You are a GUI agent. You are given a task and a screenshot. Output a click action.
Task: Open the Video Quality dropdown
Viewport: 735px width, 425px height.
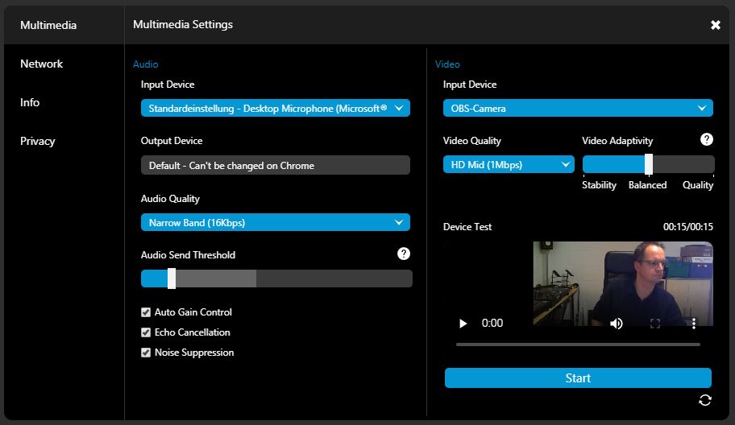point(508,164)
